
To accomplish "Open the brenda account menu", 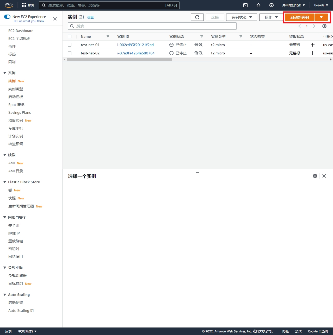I will pyautogui.click(x=321, y=5).
